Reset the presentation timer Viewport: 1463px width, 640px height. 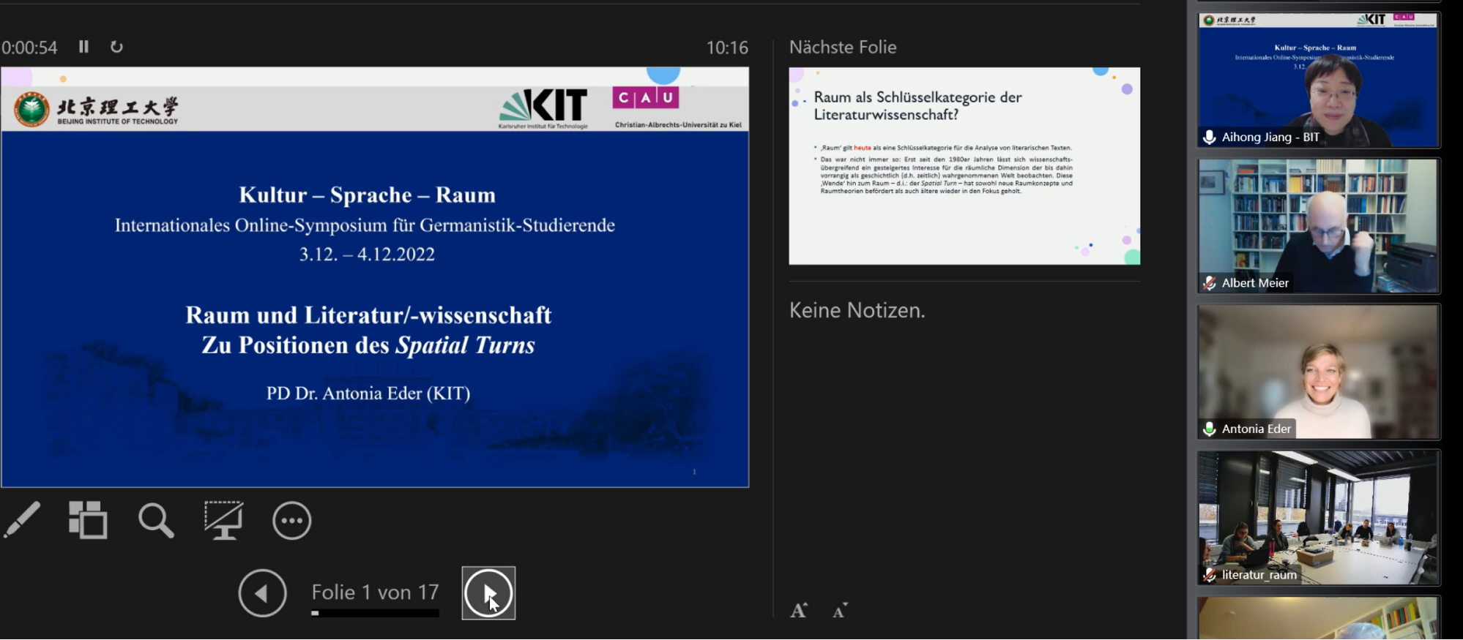coord(116,47)
